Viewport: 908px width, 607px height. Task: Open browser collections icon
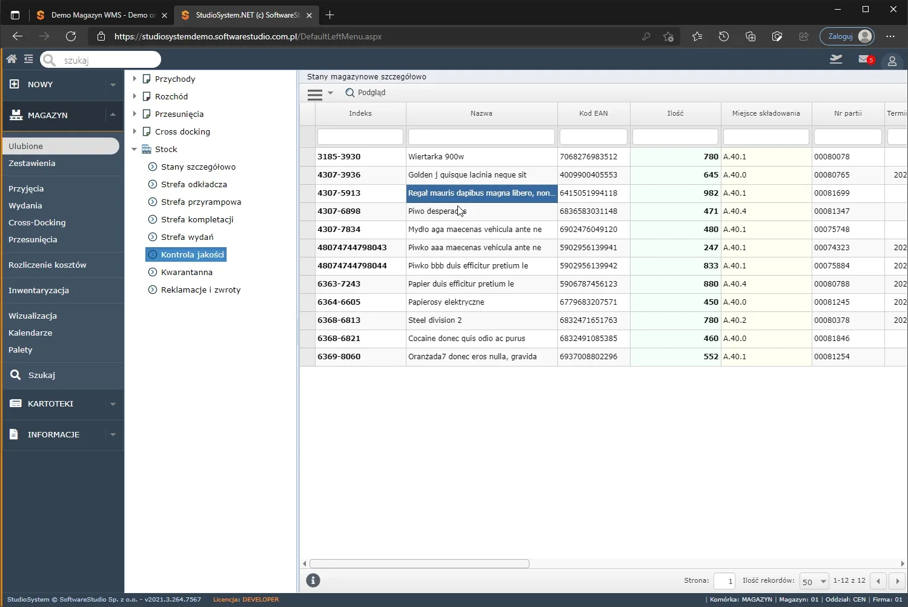(751, 36)
